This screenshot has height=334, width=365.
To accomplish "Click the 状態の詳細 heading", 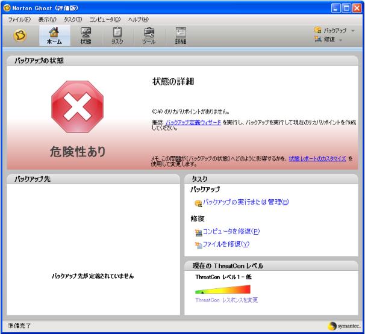I will point(173,81).
